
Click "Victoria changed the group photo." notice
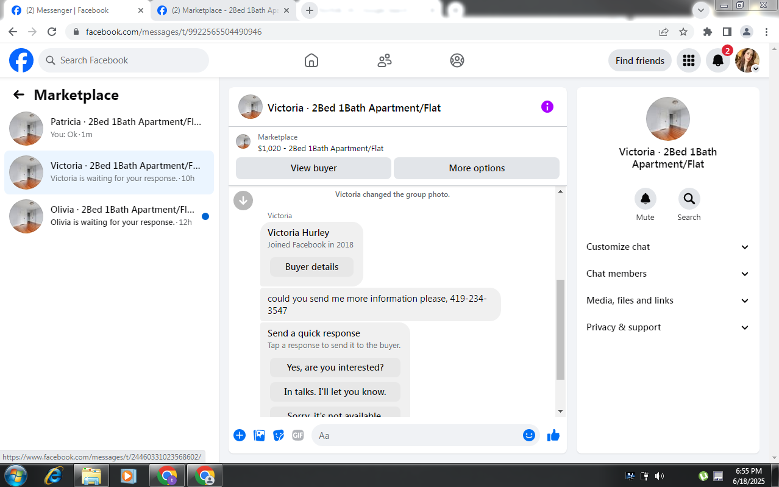393,194
